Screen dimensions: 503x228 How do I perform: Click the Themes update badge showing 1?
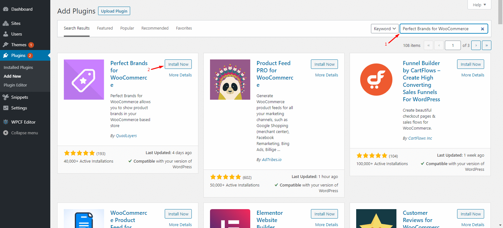(x=31, y=45)
